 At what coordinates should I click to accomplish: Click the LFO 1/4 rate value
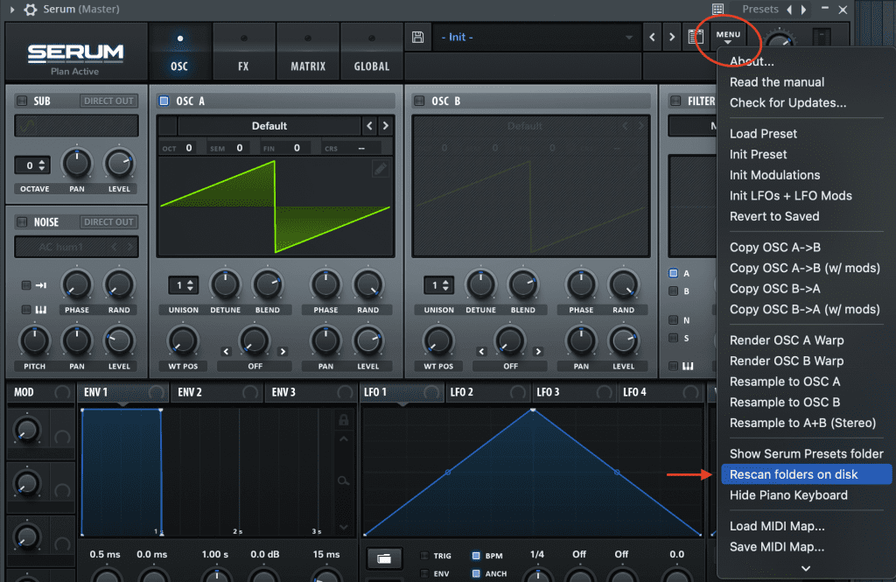pyautogui.click(x=537, y=555)
